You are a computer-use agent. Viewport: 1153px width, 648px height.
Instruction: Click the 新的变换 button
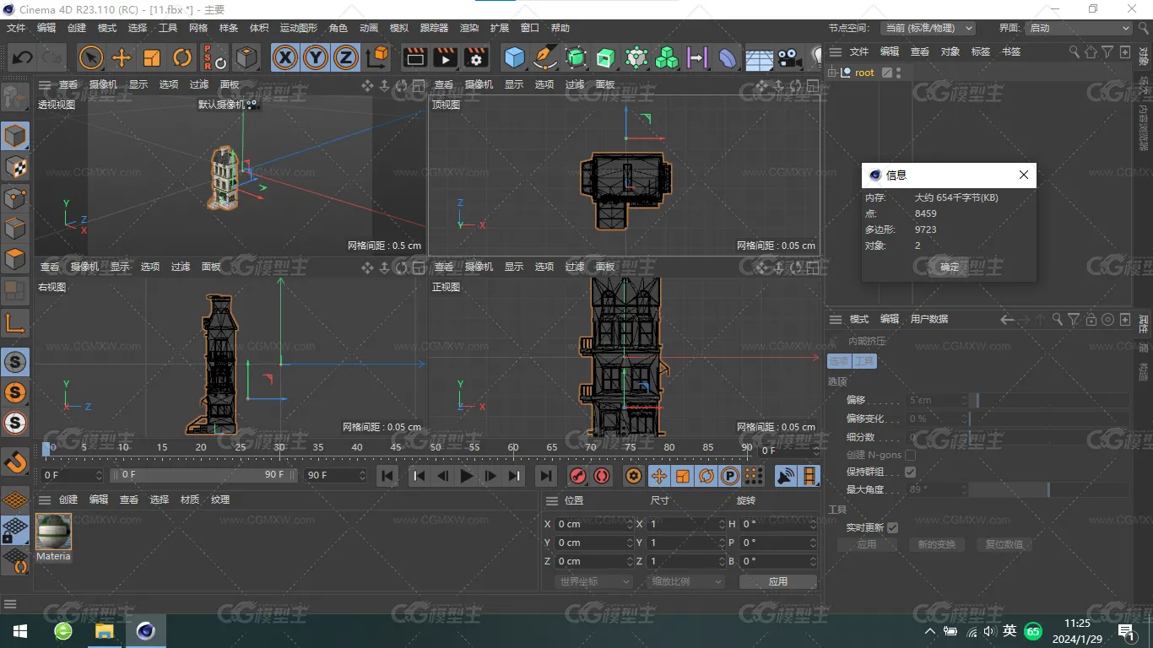point(938,544)
